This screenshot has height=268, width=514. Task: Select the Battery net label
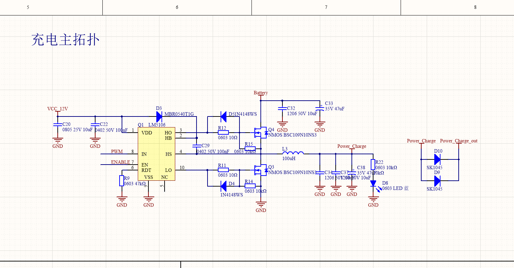point(260,93)
